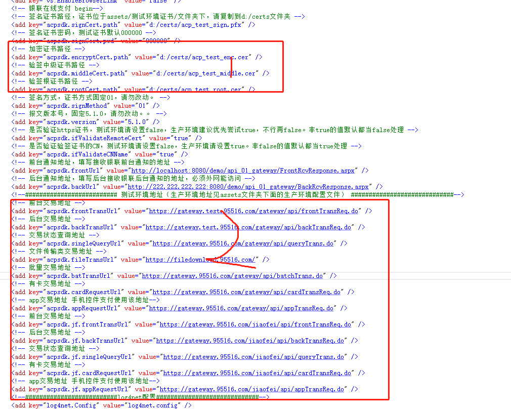Image resolution: width=511 pixels, height=410 pixels.
Task: Click the value d:/certs/acp_test_enc.cer
Action: coord(204,57)
